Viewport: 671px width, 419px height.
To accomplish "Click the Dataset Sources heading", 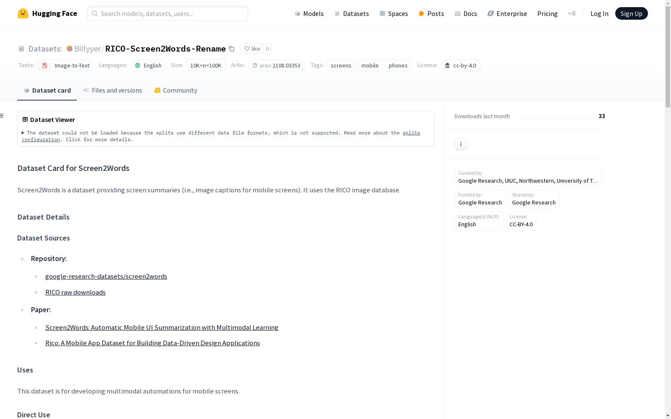I will [x=44, y=238].
